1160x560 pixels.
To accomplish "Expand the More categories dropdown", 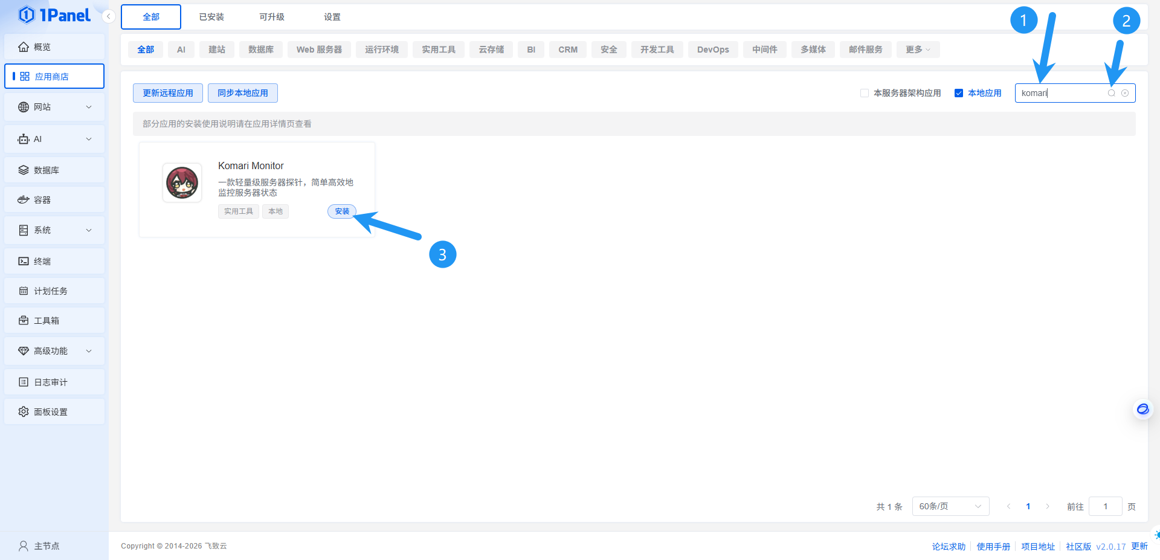I will coord(917,50).
